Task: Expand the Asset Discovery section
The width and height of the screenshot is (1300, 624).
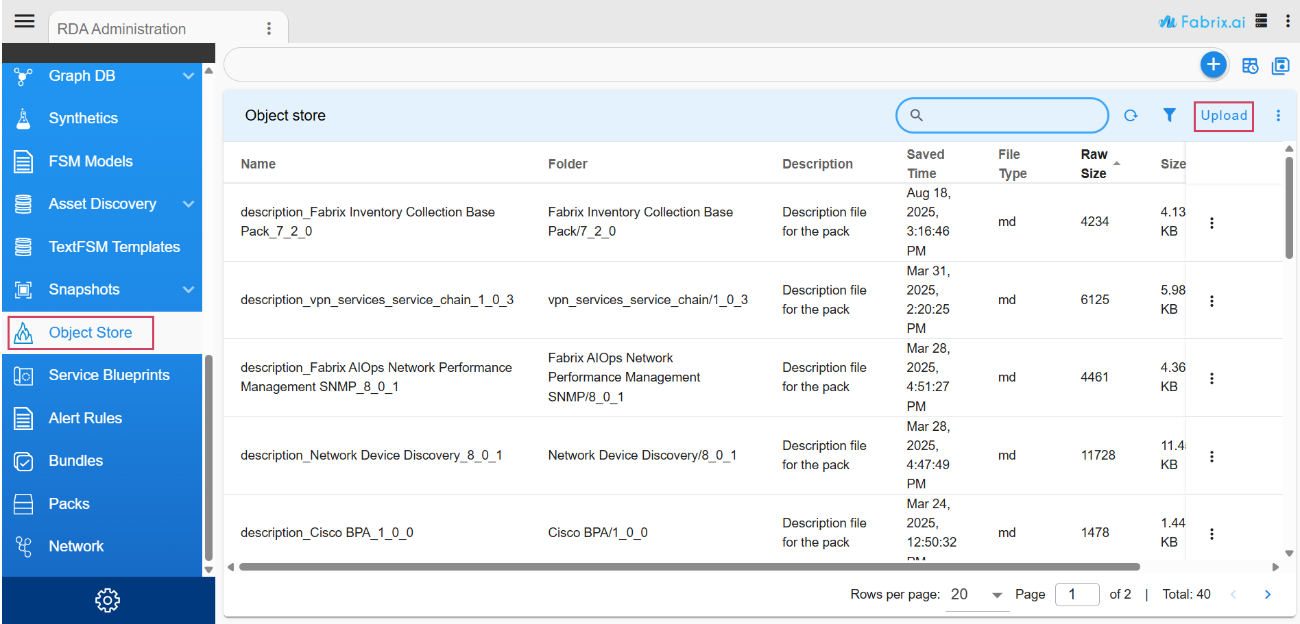Action: [189, 204]
